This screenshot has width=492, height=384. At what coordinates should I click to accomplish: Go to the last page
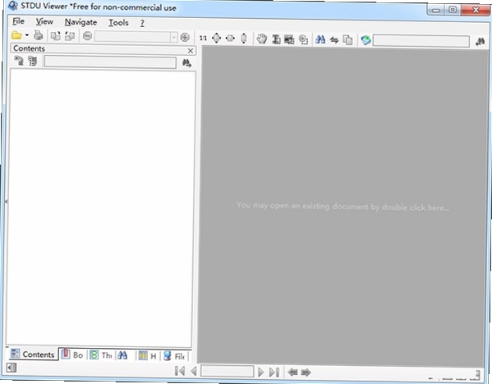(274, 373)
